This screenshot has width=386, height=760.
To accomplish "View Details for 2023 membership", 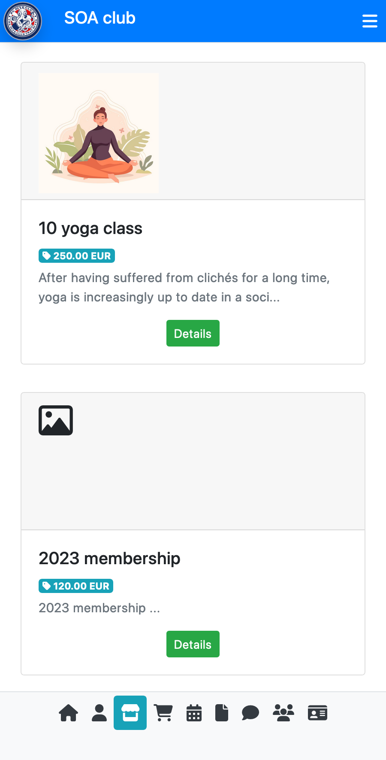I will click(193, 644).
